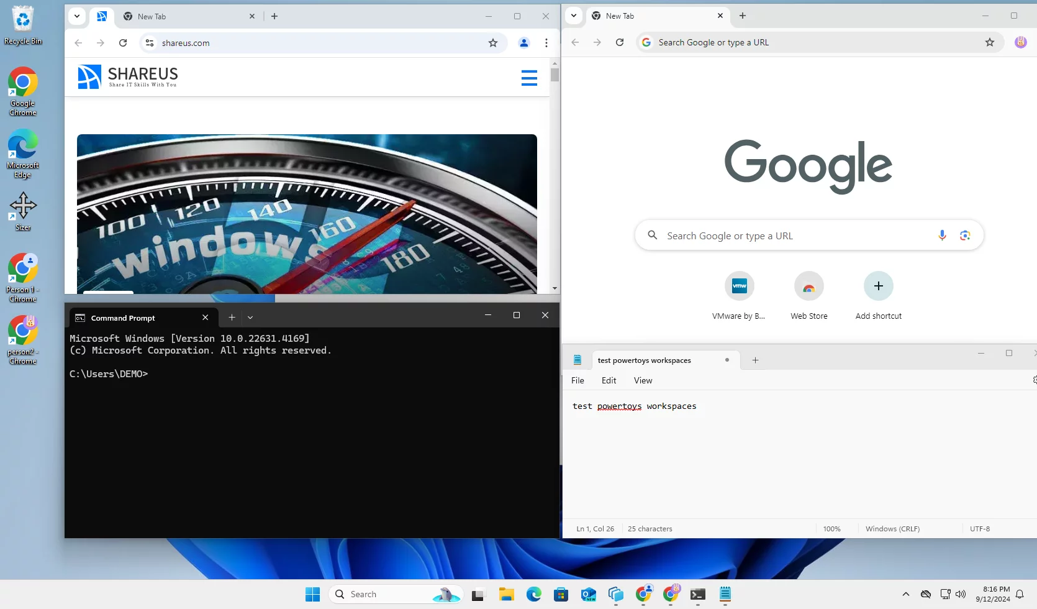Start voice search with the microphone icon
Viewport: 1037px width, 609px height.
point(942,235)
